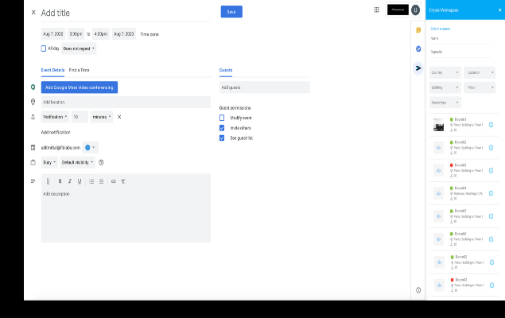Open the Notification type dropdown
This screenshot has height=318, width=505.
click(x=55, y=117)
